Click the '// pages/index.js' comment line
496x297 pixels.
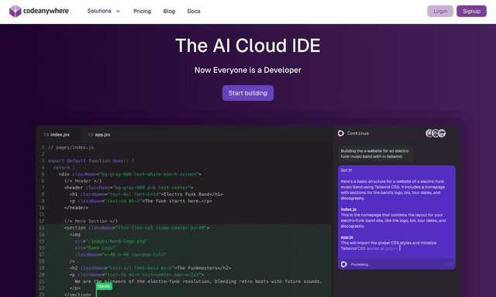(71, 147)
